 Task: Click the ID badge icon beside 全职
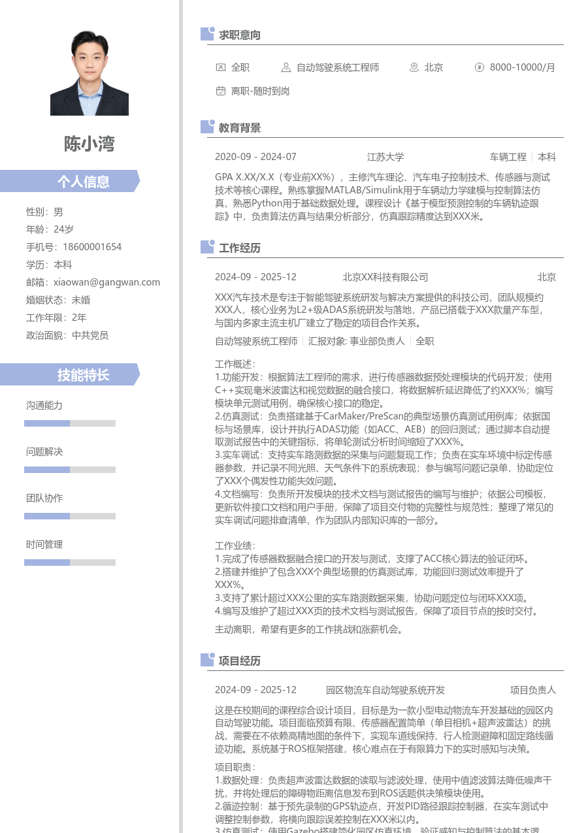pos(220,67)
